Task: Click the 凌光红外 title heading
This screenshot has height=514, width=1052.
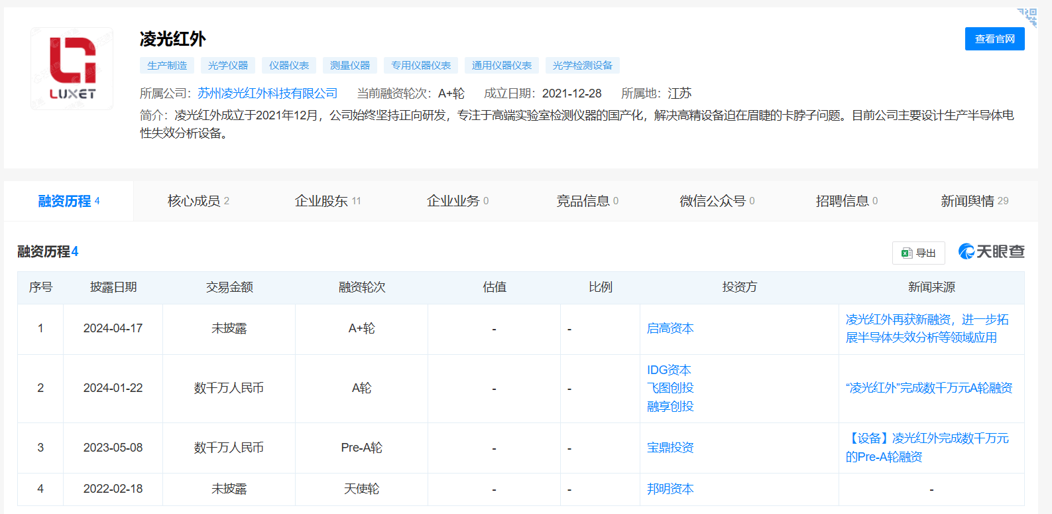Action: [x=173, y=39]
